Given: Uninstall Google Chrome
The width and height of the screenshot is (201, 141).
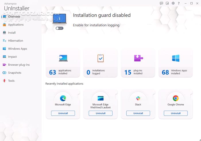Looking at the screenshot, I should point(176,113).
